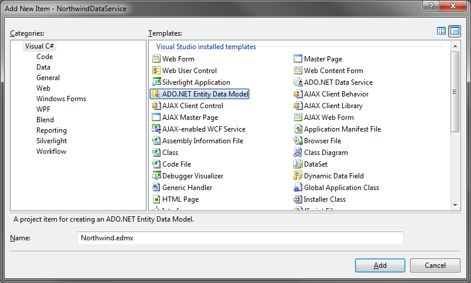
Task: Close the Add New Item dialog
Action: 453,6
